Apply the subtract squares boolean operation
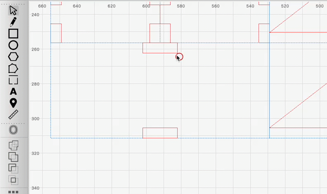The image size is (327, 194). [13, 168]
